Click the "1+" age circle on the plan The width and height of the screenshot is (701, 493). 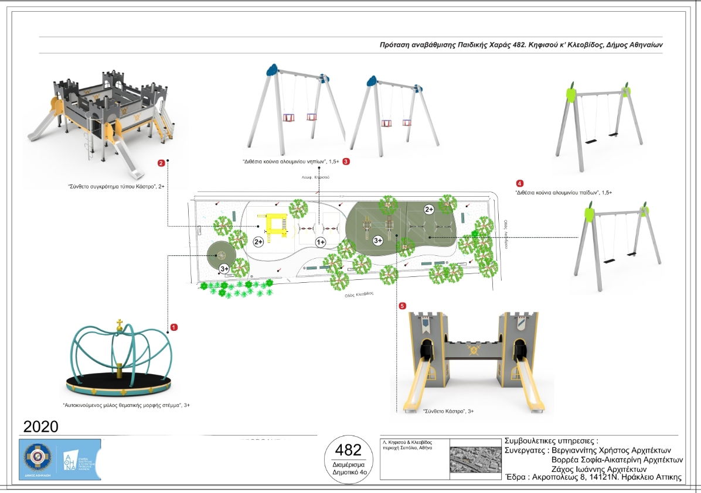pos(321,242)
